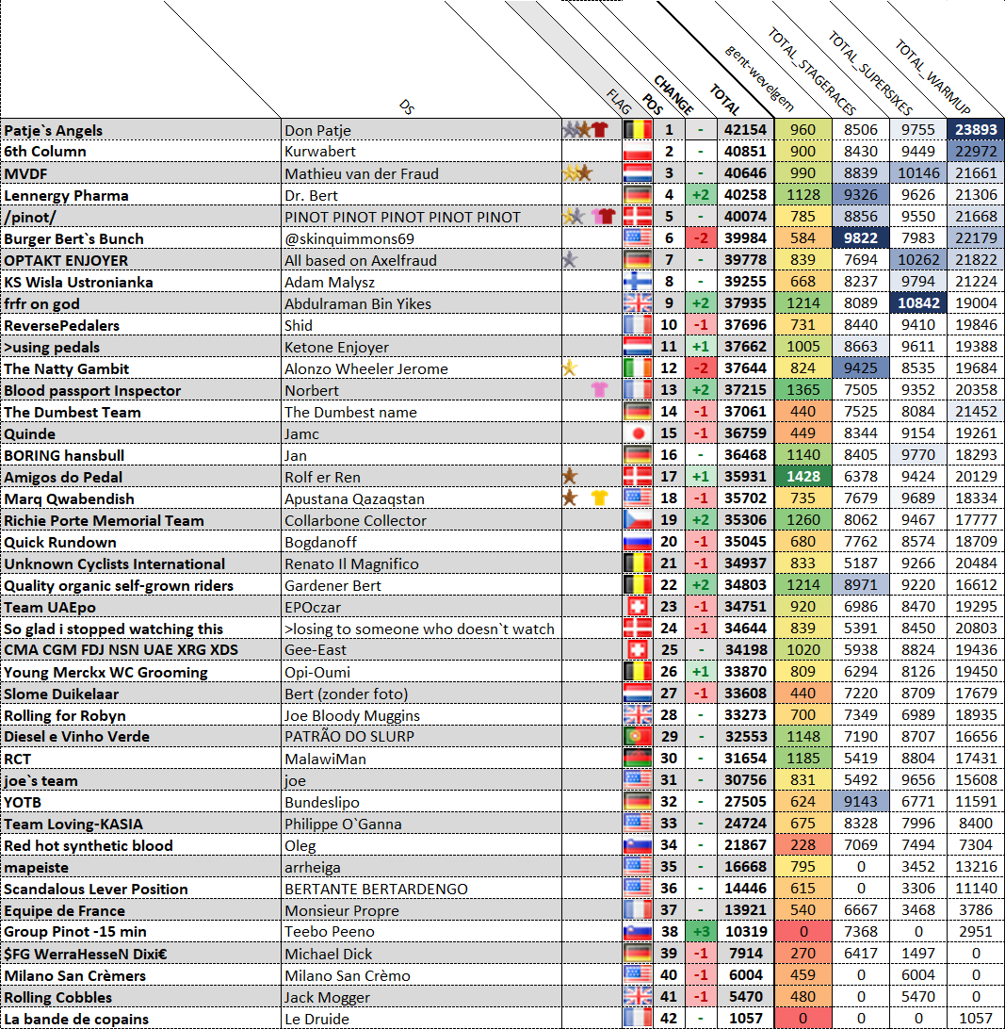Click the gent-wevelgem column header
Viewport: 1005px width, 1029px height.
click(x=760, y=79)
